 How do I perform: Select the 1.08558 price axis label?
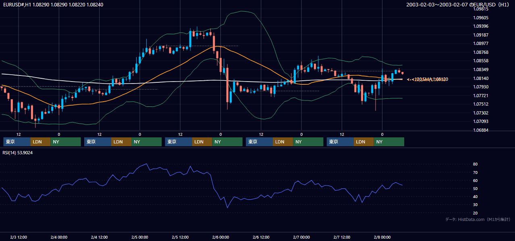pos(480,61)
